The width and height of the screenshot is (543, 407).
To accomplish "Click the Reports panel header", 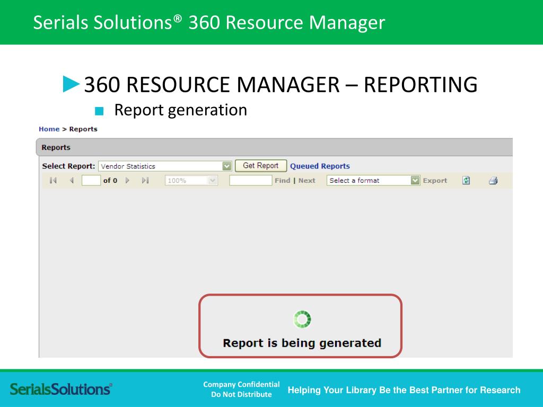I will click(274, 147).
